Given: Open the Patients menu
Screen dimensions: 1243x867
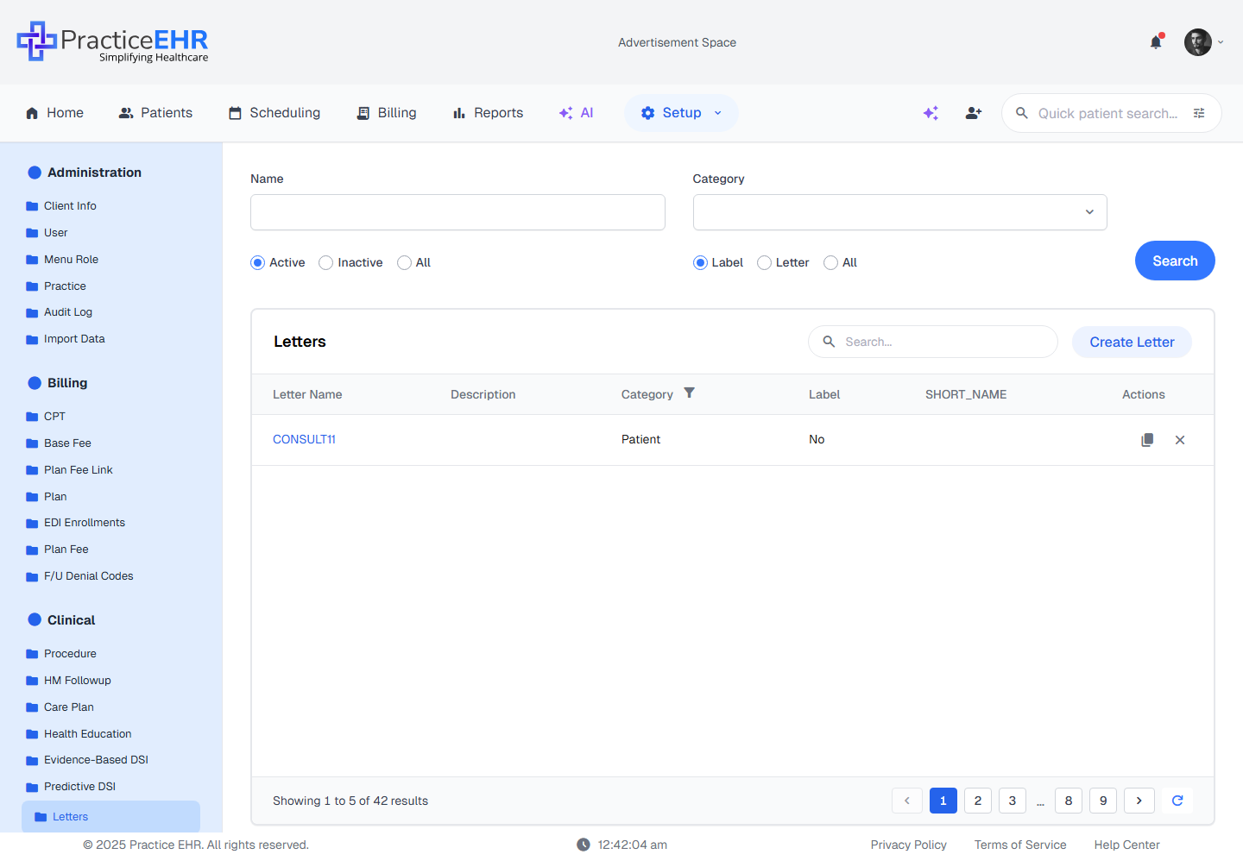Looking at the screenshot, I should coord(155,113).
